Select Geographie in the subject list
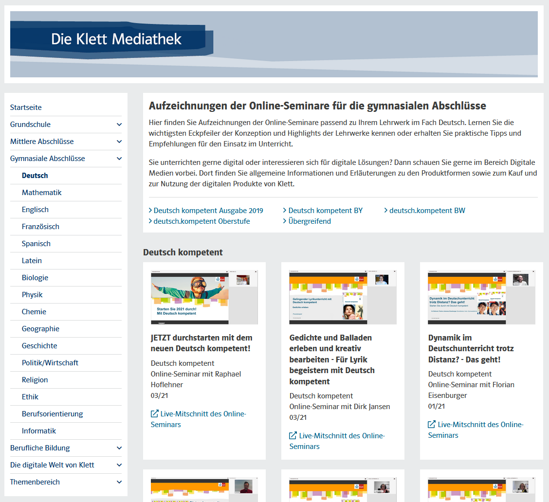Viewport: 549px width, 502px height. 40,329
